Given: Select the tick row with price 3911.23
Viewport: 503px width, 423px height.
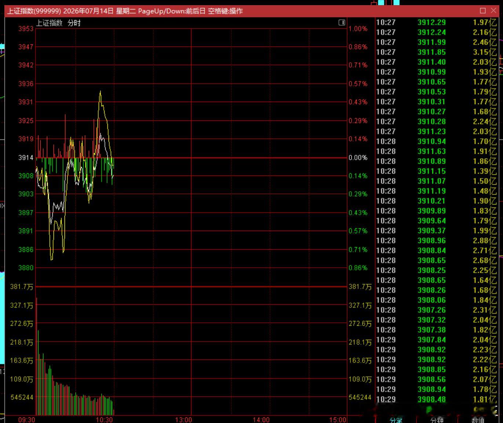Looking at the screenshot, I should click(436, 131).
